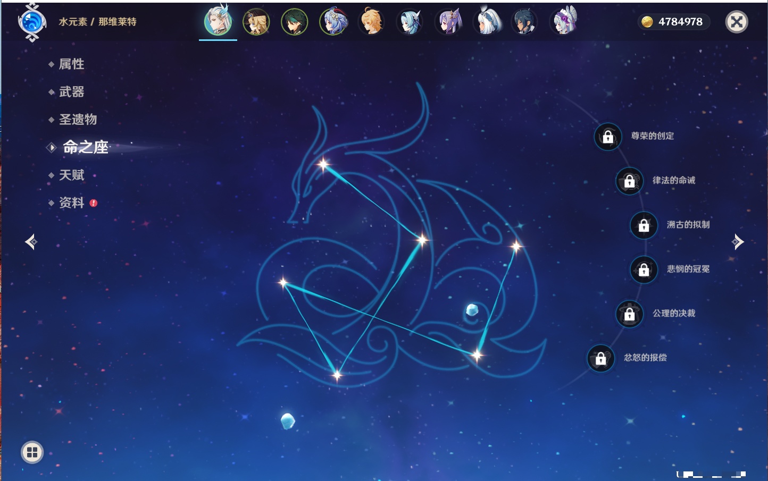Select Keqing's purple-haired avatar
Image resolution: width=768 pixels, height=481 pixels.
pyautogui.click(x=448, y=22)
